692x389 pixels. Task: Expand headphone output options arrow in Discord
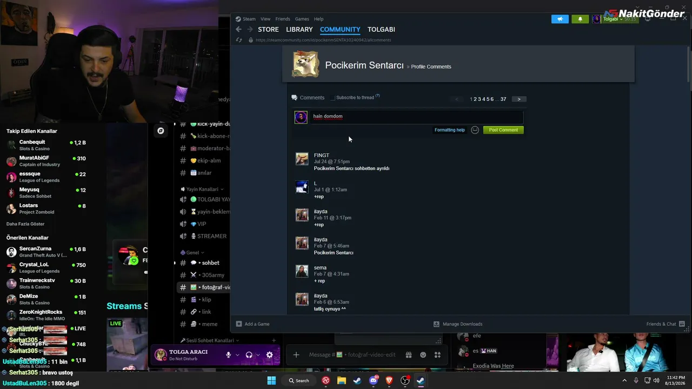pyautogui.click(x=257, y=355)
